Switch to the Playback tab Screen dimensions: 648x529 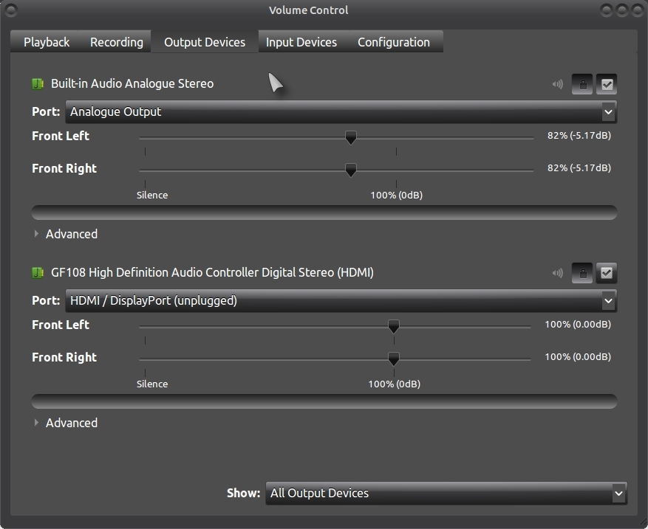pyautogui.click(x=47, y=42)
